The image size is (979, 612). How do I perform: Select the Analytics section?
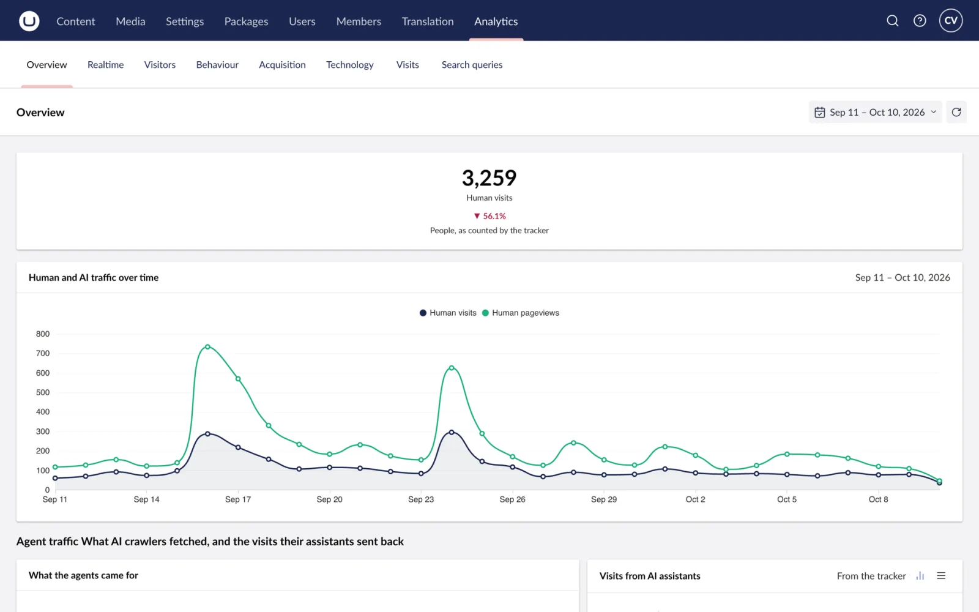pos(496,21)
